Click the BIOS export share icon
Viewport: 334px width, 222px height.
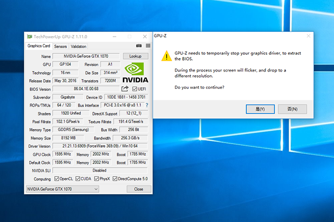(x=125, y=88)
